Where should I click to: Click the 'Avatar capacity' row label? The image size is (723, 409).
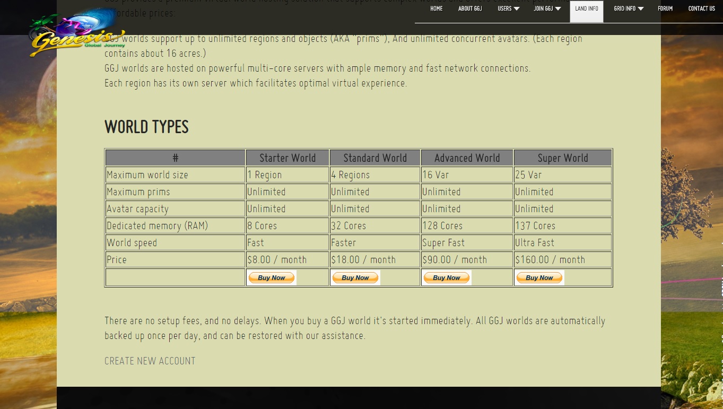point(176,208)
